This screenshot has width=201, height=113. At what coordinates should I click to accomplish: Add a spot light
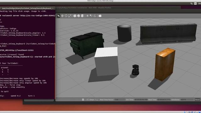pos(91,16)
